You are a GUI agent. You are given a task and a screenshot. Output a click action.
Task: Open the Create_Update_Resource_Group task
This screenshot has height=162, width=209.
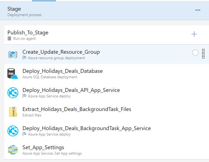coord(107,54)
